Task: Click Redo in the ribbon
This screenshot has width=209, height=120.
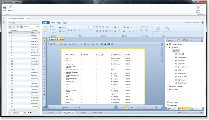Action: pos(62,31)
